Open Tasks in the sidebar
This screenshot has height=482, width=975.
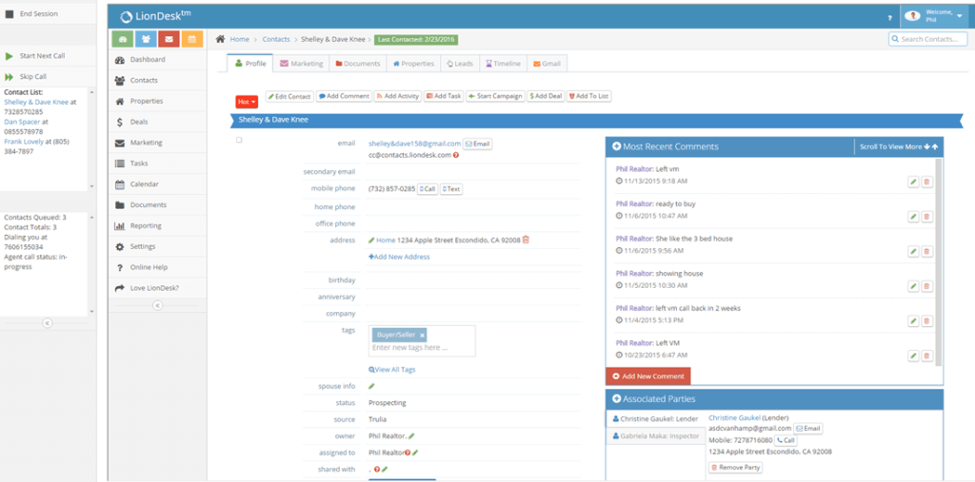tap(157, 164)
